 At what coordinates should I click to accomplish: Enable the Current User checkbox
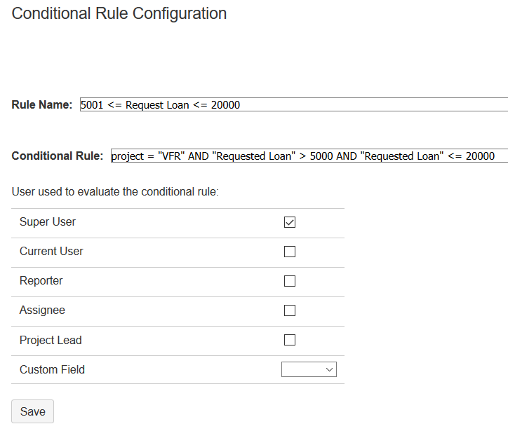point(290,252)
